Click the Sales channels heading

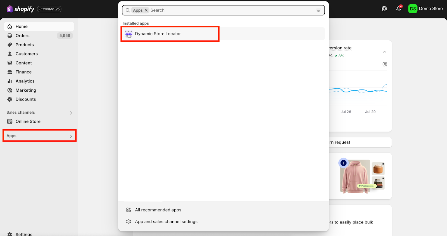21,113
